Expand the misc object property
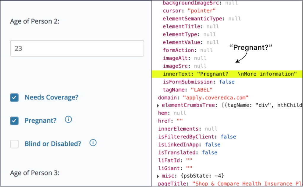Viewport: 303px width, 188px height. coord(158,176)
